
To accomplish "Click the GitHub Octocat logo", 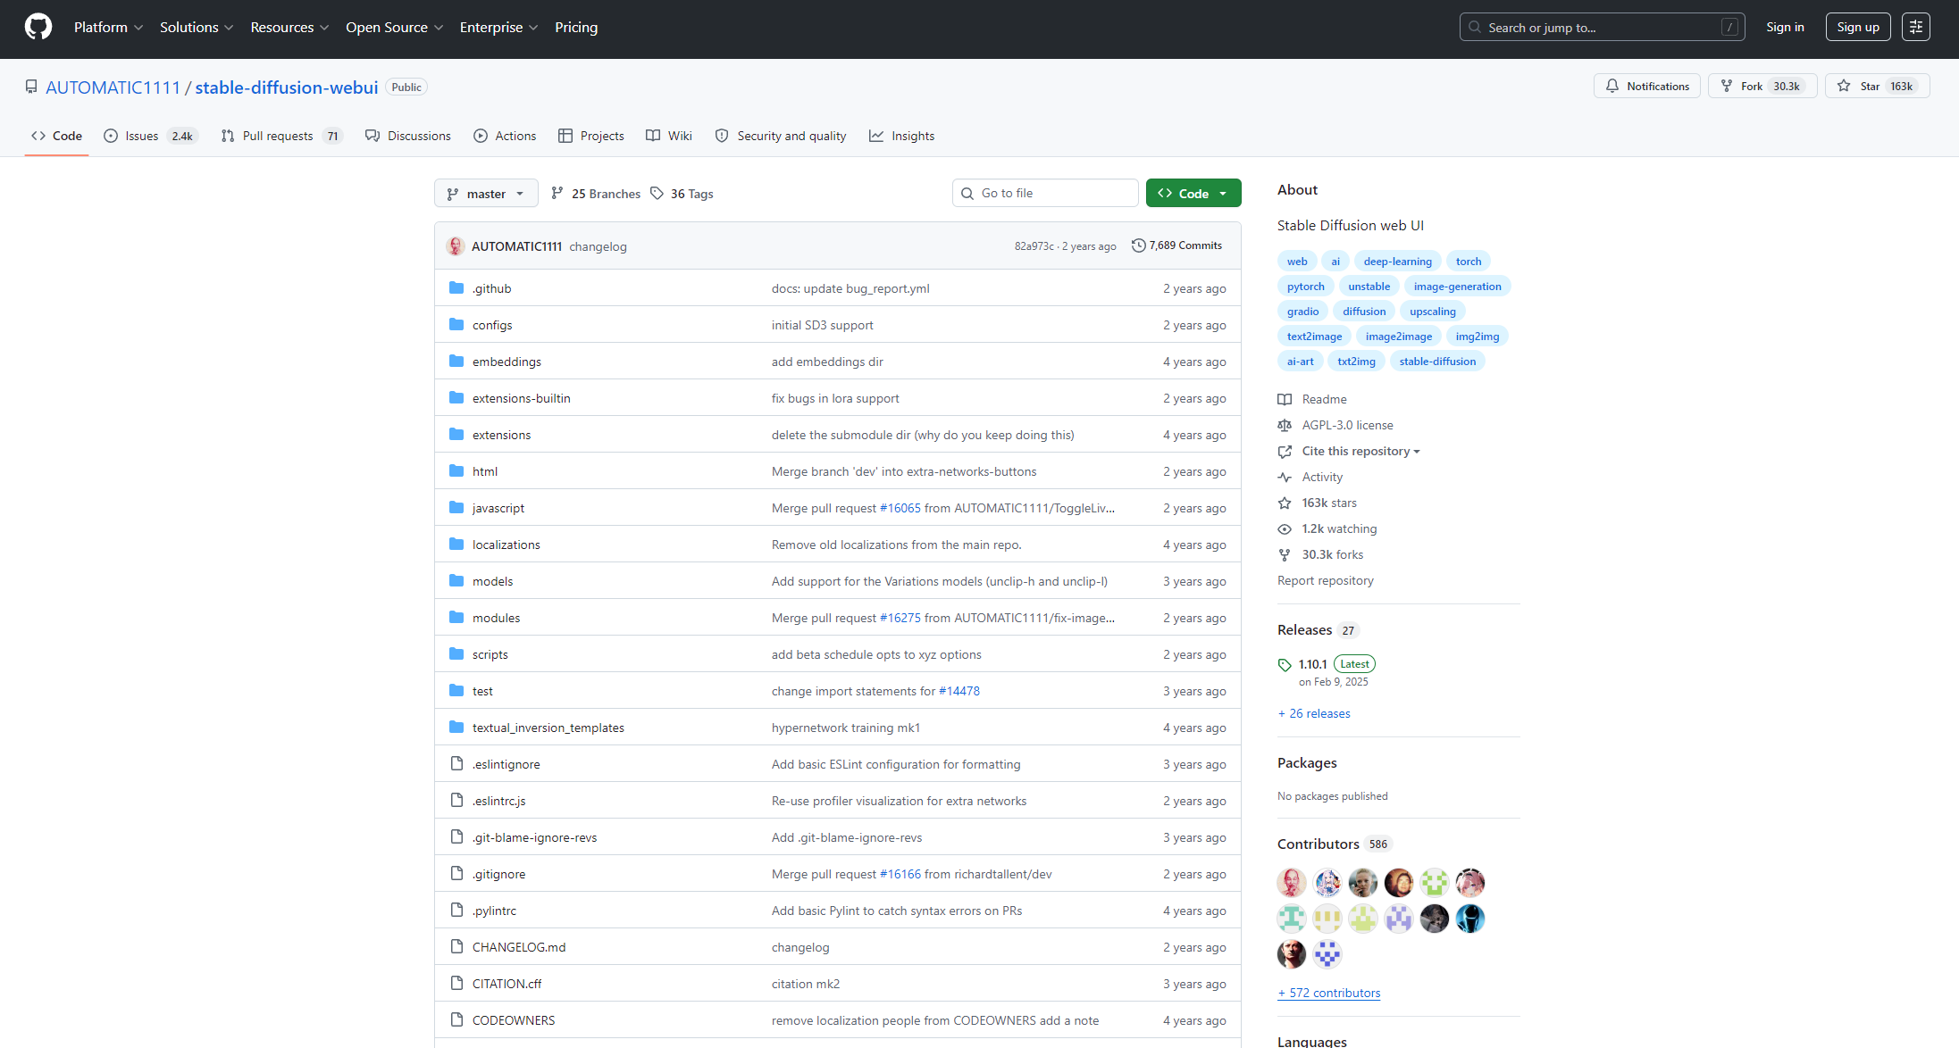I will coord(38,27).
